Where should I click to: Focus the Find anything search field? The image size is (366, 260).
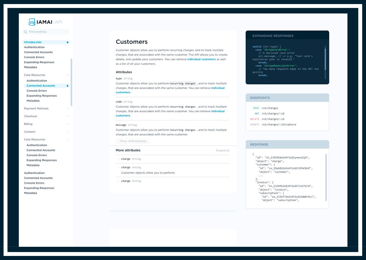(x=47, y=32)
